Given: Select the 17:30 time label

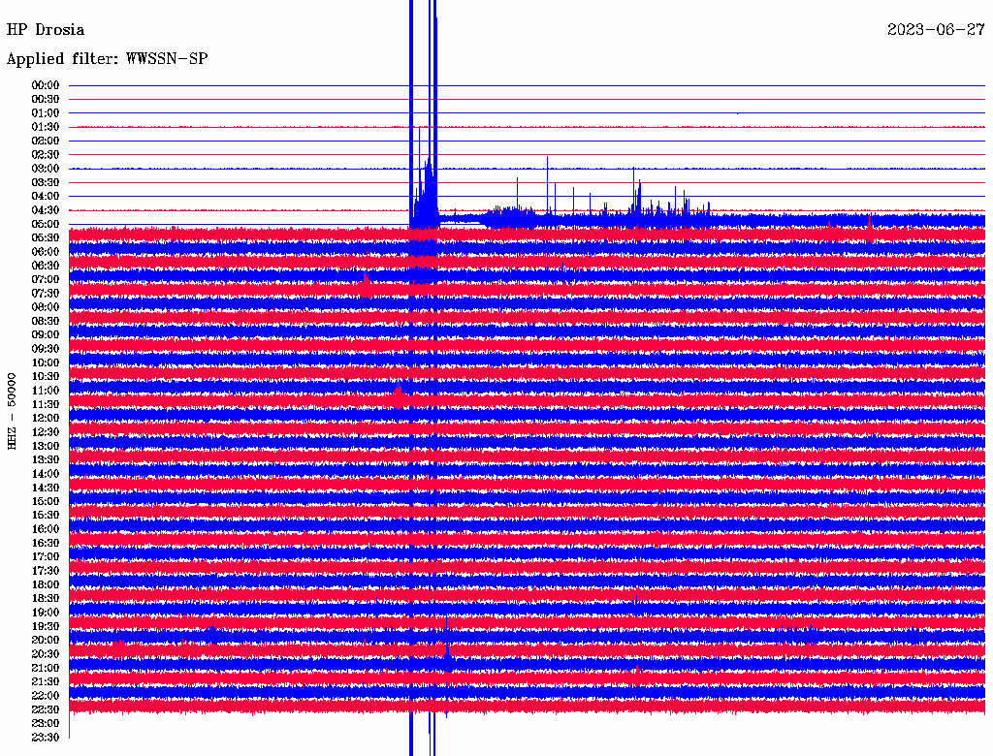Looking at the screenshot, I should pos(46,571).
